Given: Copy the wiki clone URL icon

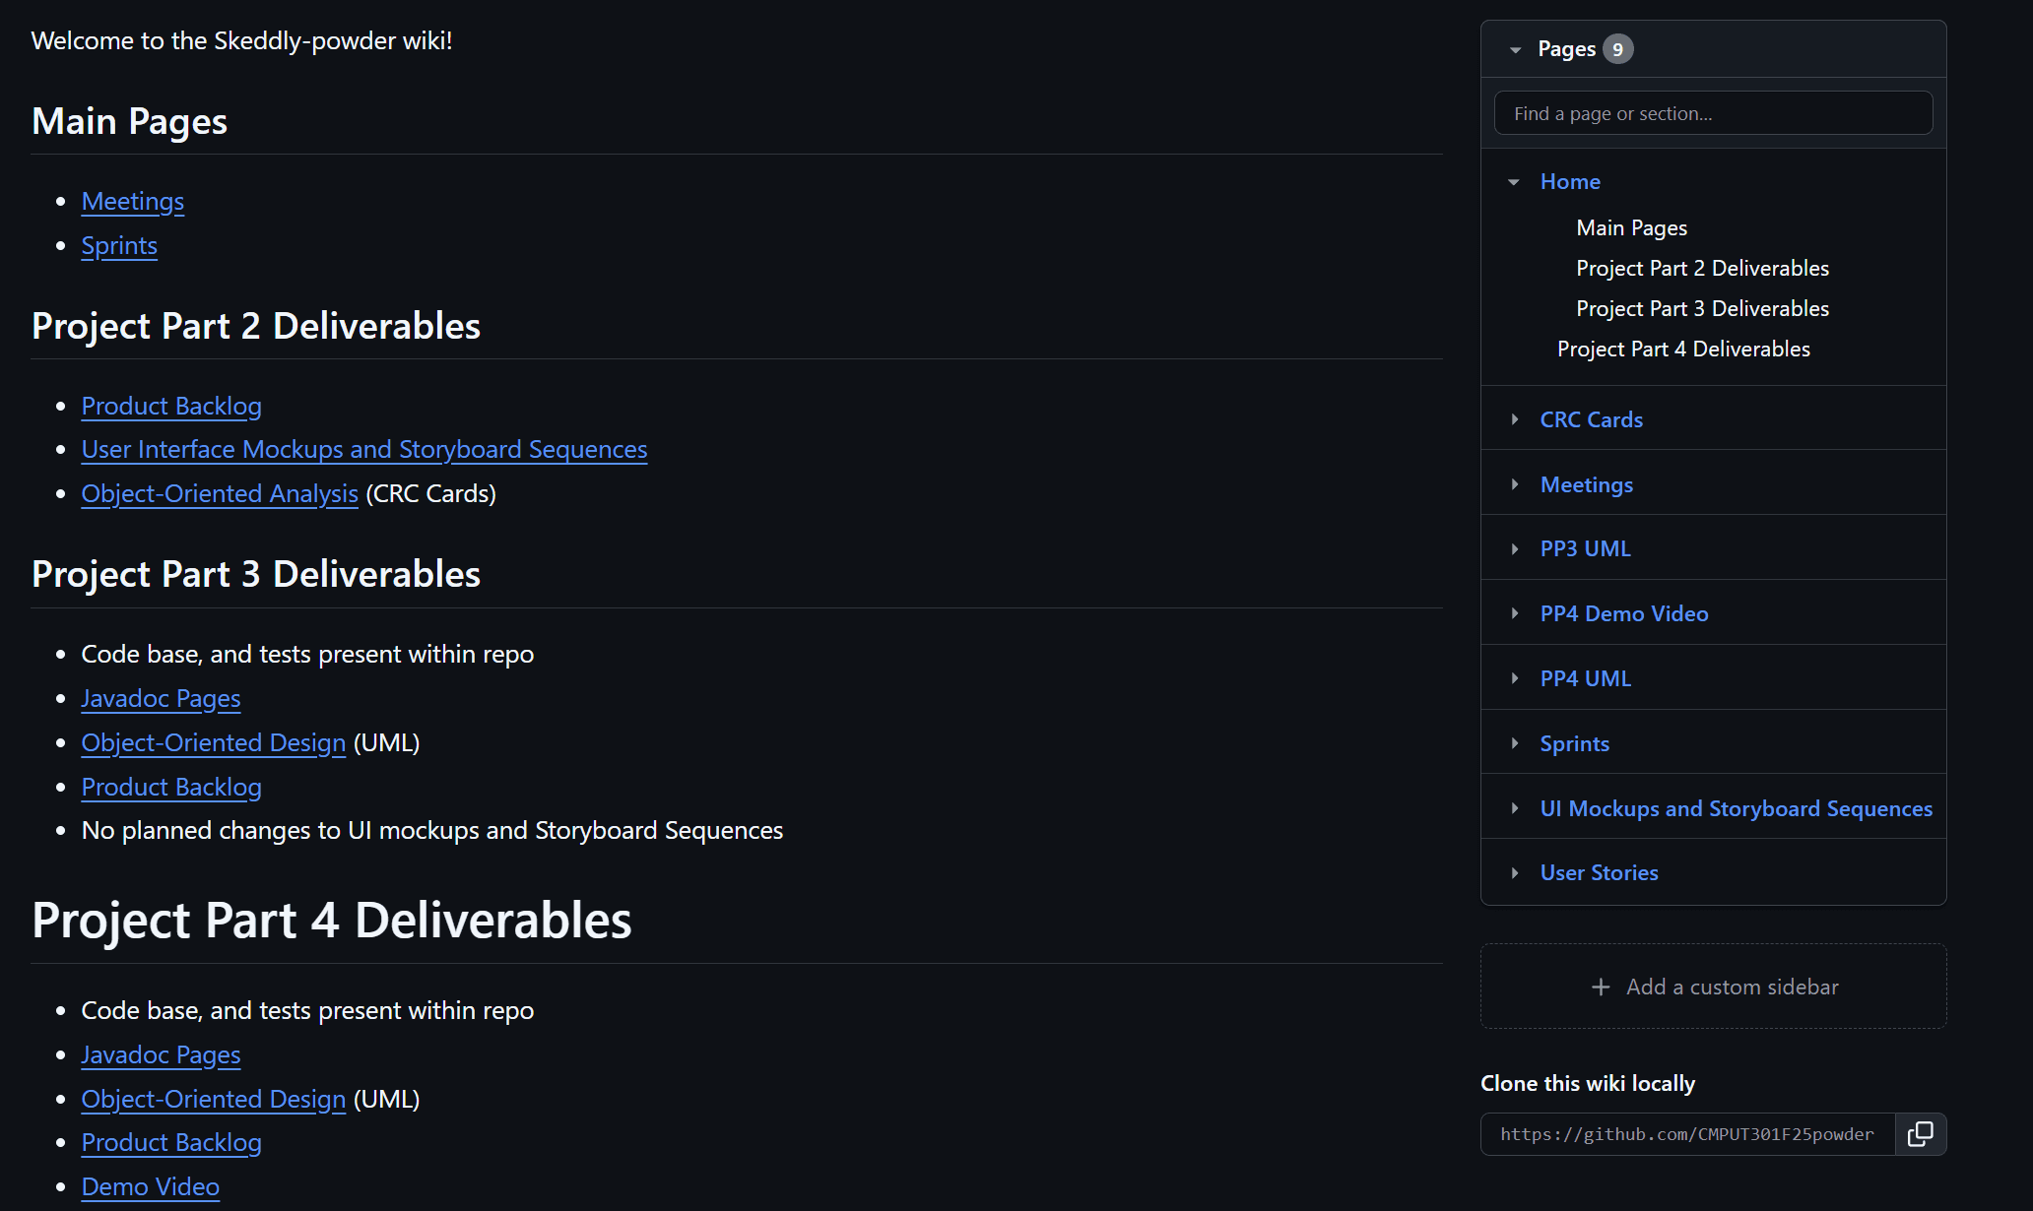Looking at the screenshot, I should (1920, 1134).
